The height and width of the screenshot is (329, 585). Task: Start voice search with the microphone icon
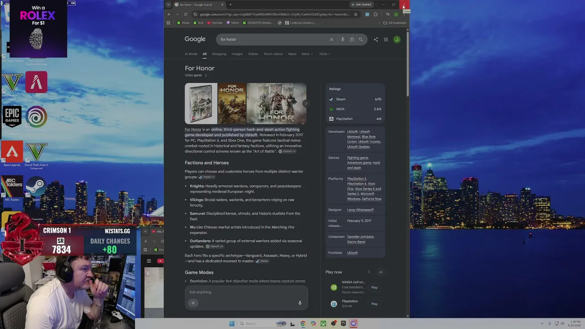click(342, 39)
